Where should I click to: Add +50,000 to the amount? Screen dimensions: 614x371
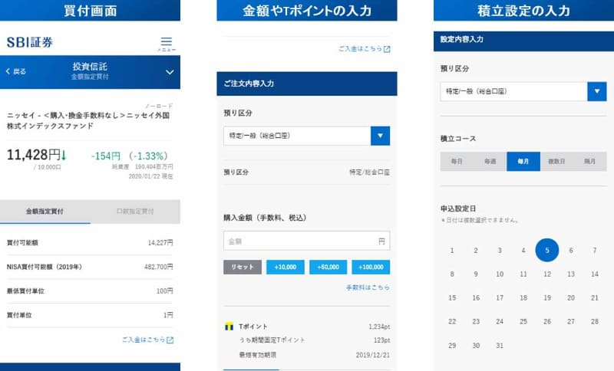pos(328,267)
